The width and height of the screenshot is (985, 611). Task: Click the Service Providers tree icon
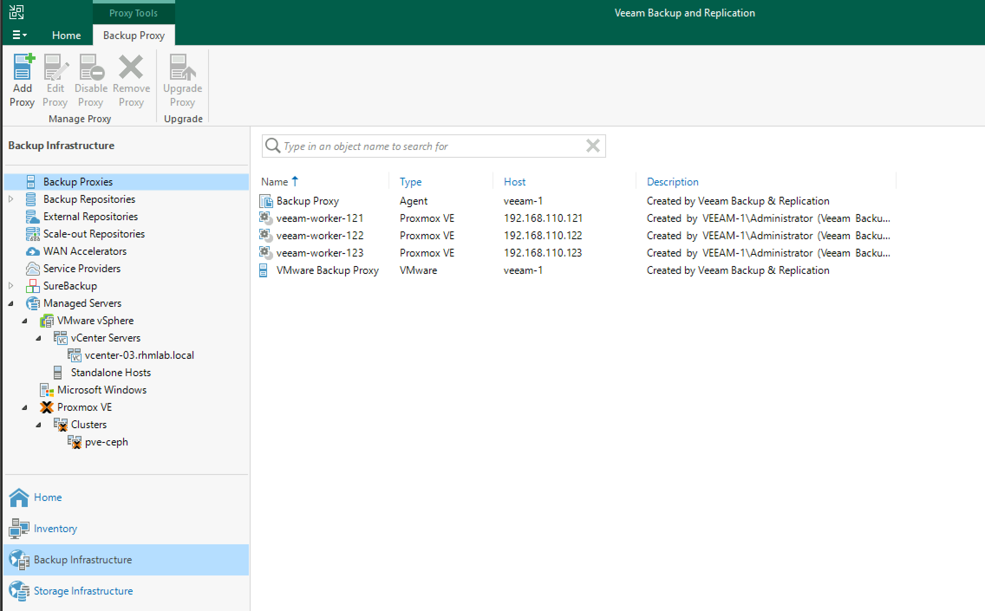coord(33,269)
